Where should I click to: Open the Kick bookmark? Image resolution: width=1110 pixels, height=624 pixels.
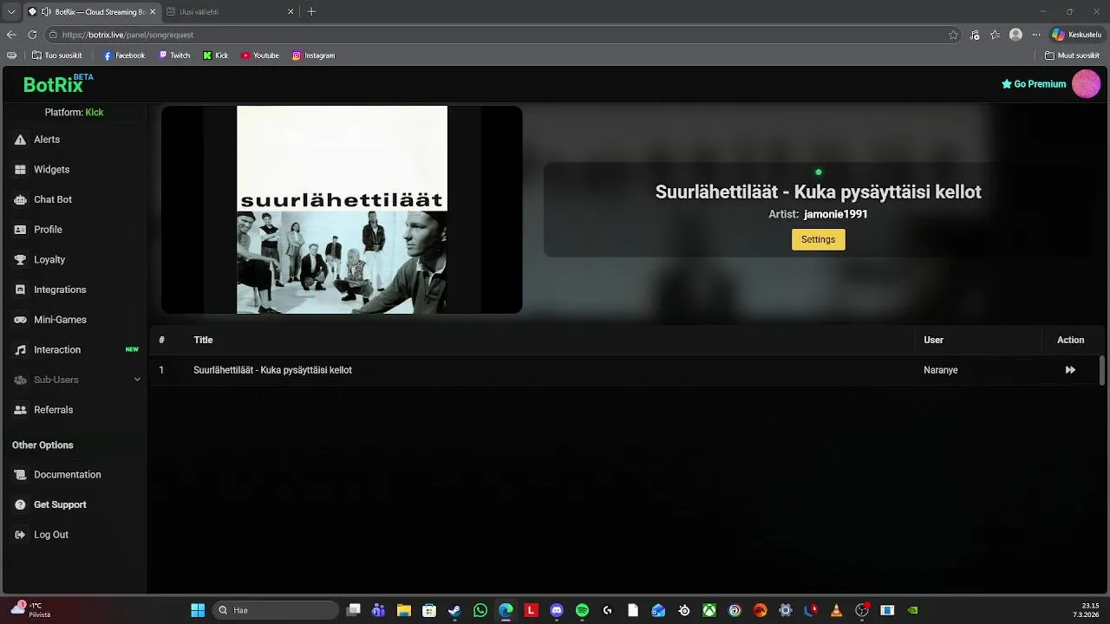pyautogui.click(x=216, y=55)
